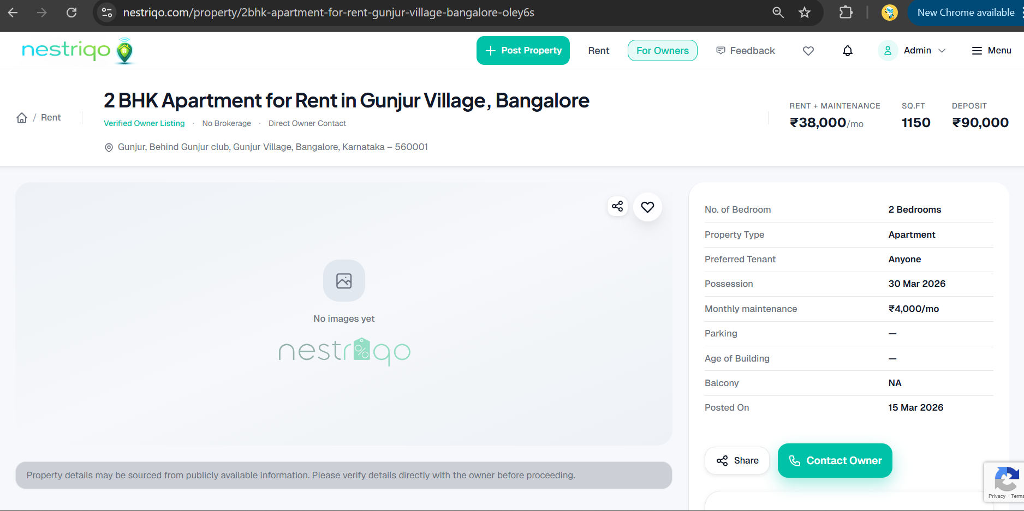This screenshot has width=1024, height=511.
Task: Reload the page
Action: [71, 12]
